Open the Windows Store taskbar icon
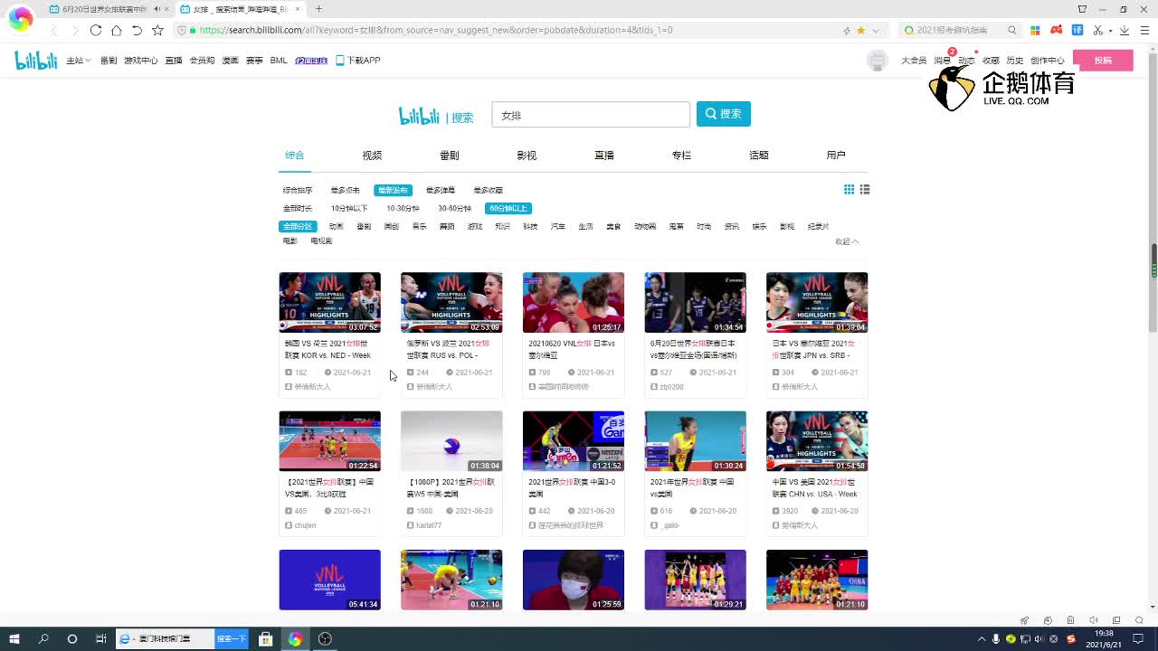 [266, 639]
